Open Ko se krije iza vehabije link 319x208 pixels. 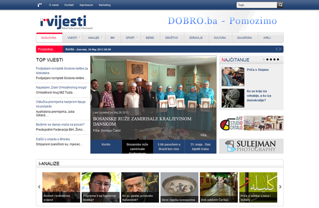259,96
